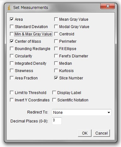Image resolution: width=121 pixels, height=147 pixels.
Task: Uncheck the Area checkbox
Action: (12, 19)
